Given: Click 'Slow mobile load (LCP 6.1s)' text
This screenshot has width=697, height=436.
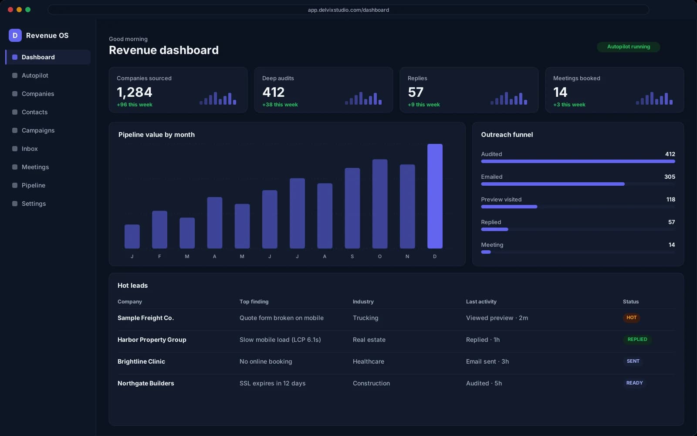Looking at the screenshot, I should [280, 340].
